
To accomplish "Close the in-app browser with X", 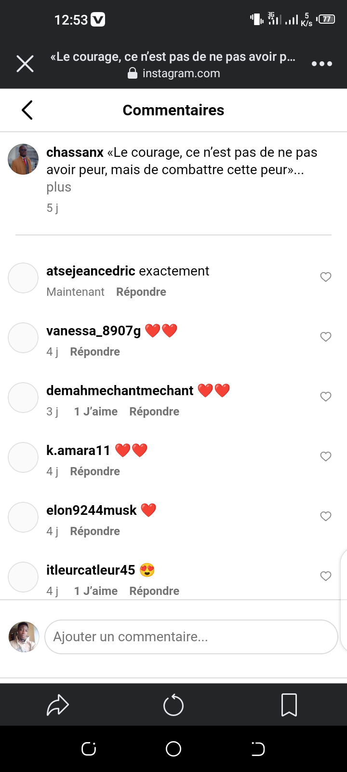I will point(25,64).
